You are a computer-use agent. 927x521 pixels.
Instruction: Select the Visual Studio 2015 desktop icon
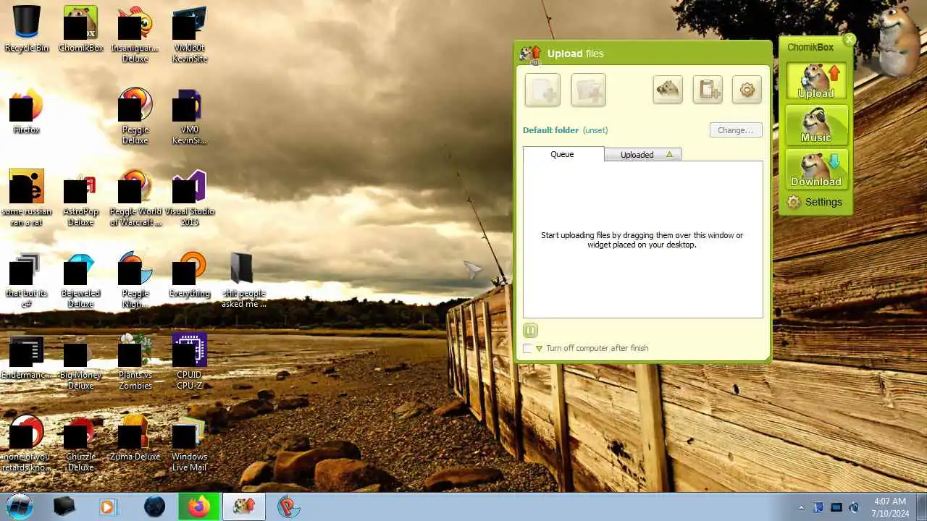[189, 198]
